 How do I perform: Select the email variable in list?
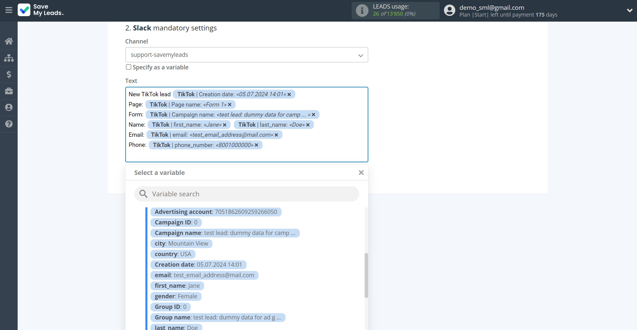click(204, 275)
